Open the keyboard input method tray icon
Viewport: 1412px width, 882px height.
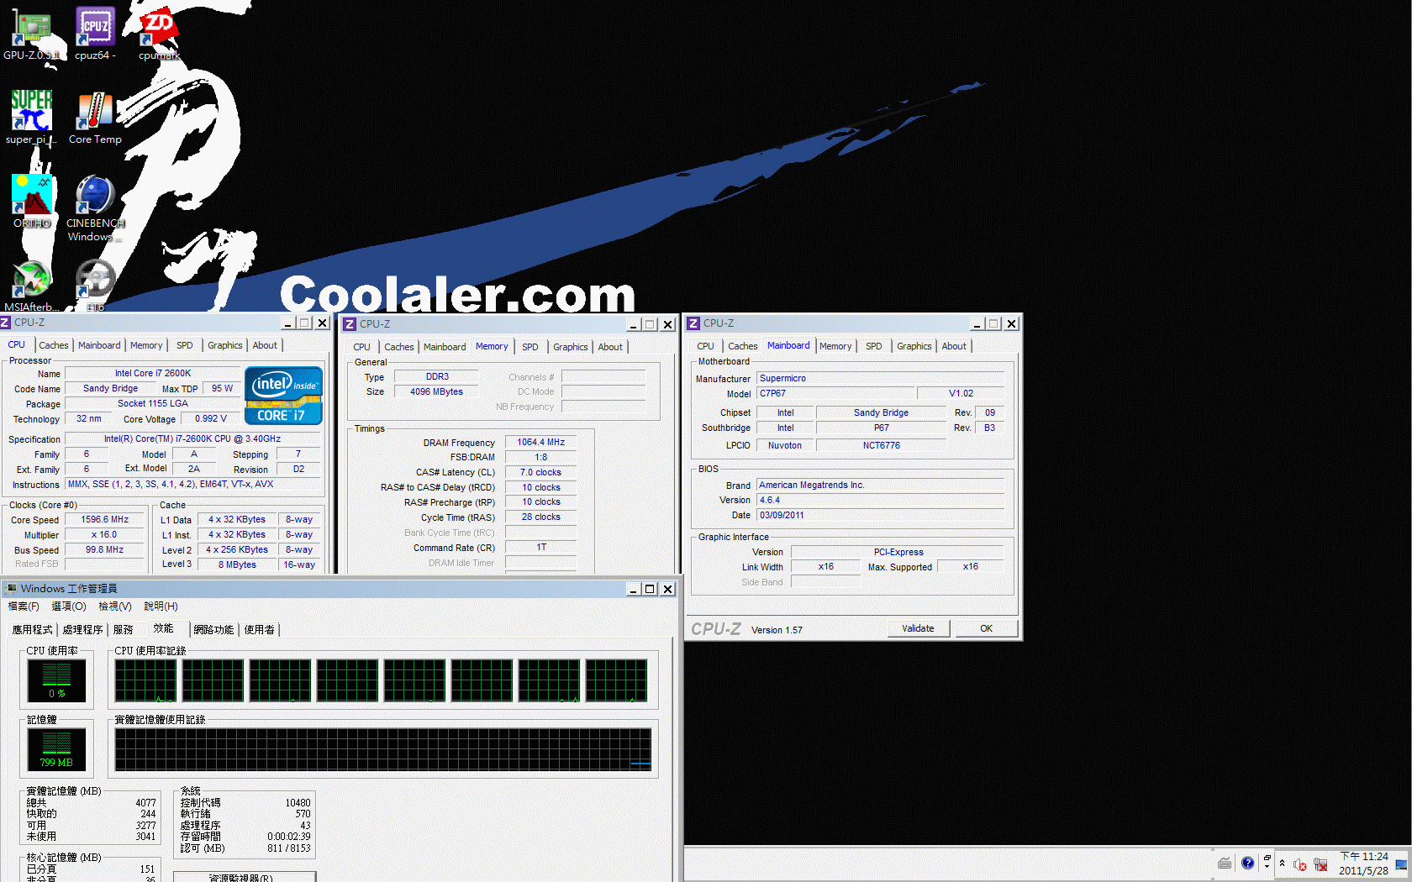point(1225,864)
